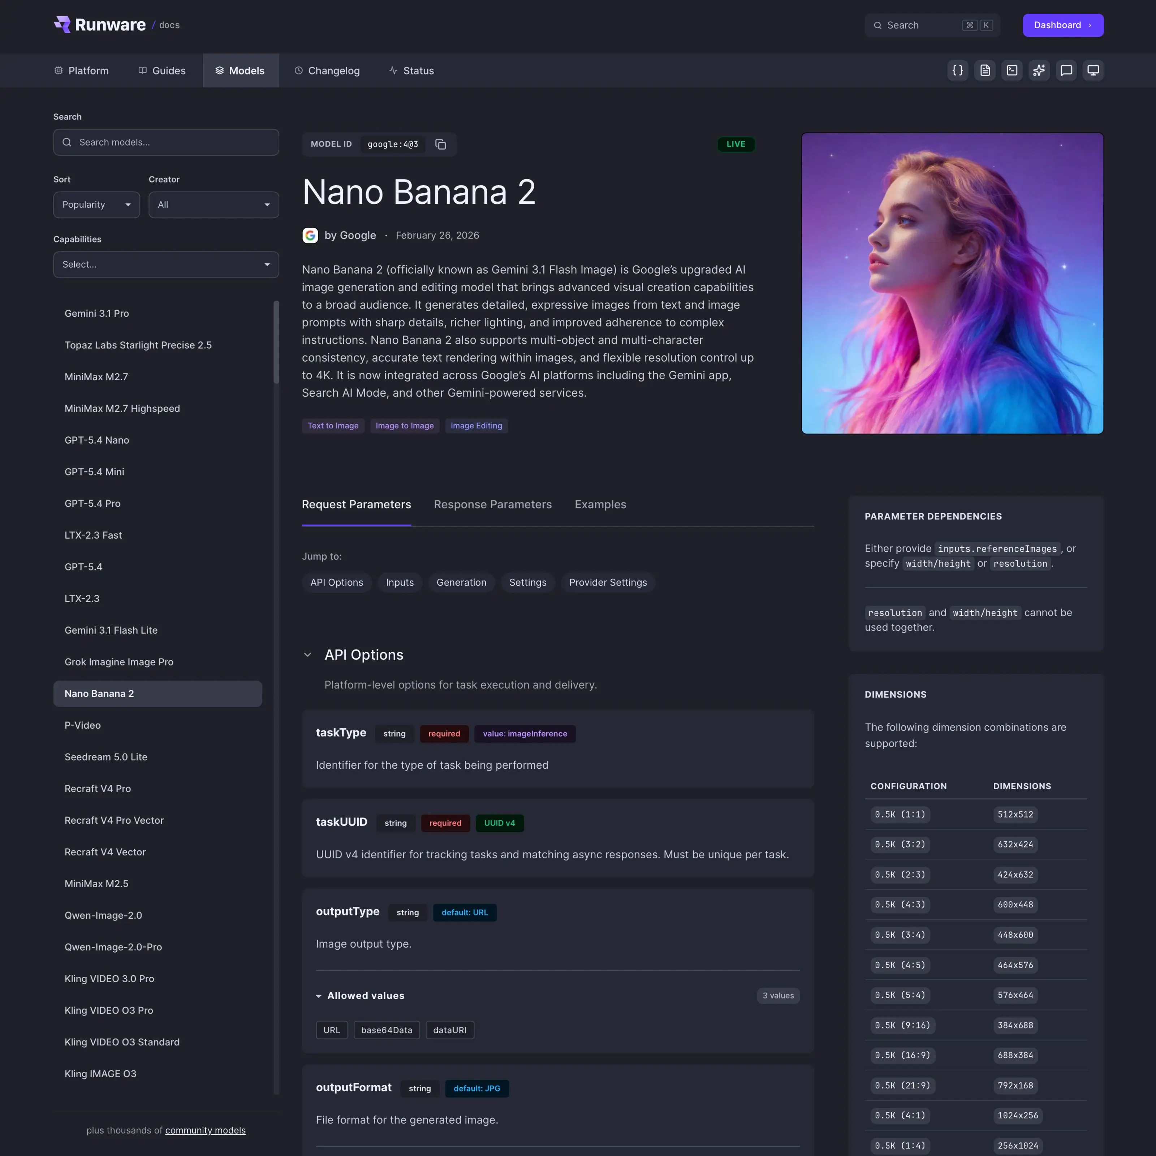The width and height of the screenshot is (1156, 1156).
Task: Click the Search models input field
Action: tap(166, 142)
